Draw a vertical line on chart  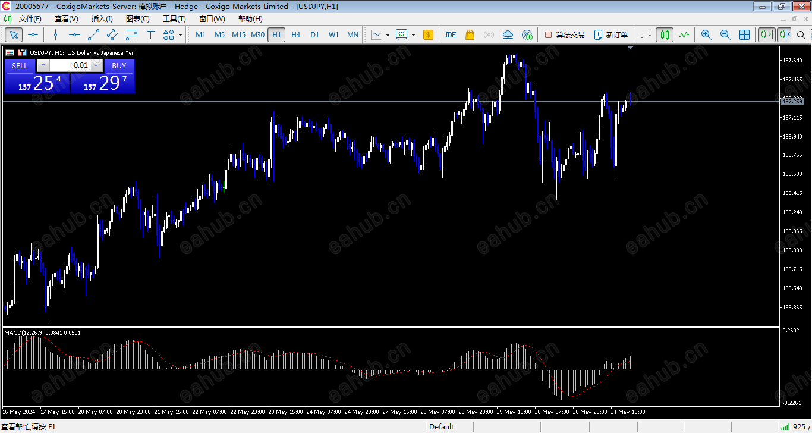click(56, 34)
